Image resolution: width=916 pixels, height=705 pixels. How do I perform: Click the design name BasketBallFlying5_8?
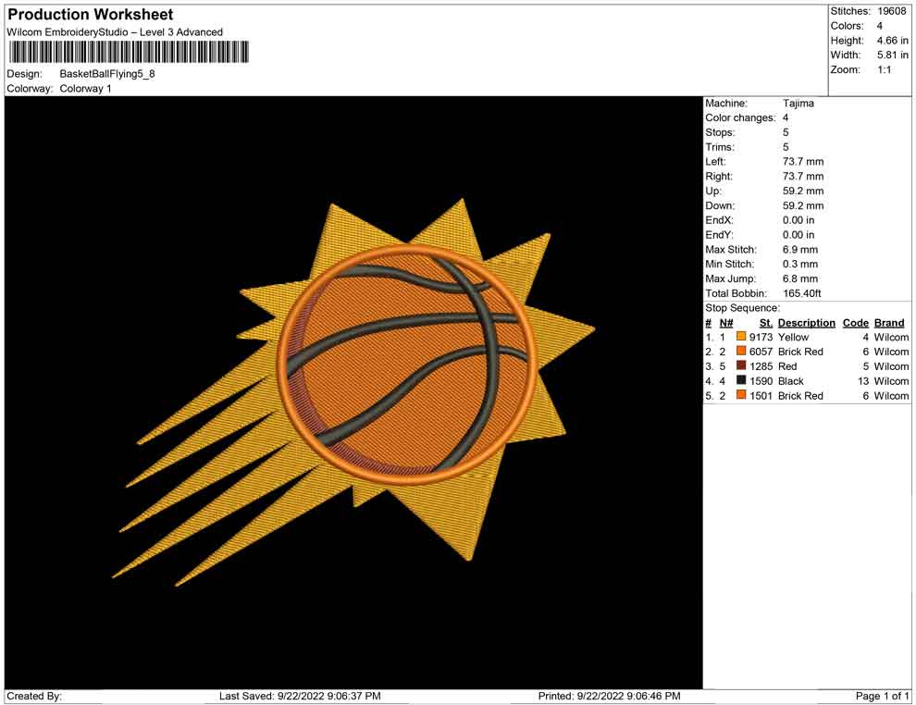[x=107, y=74]
